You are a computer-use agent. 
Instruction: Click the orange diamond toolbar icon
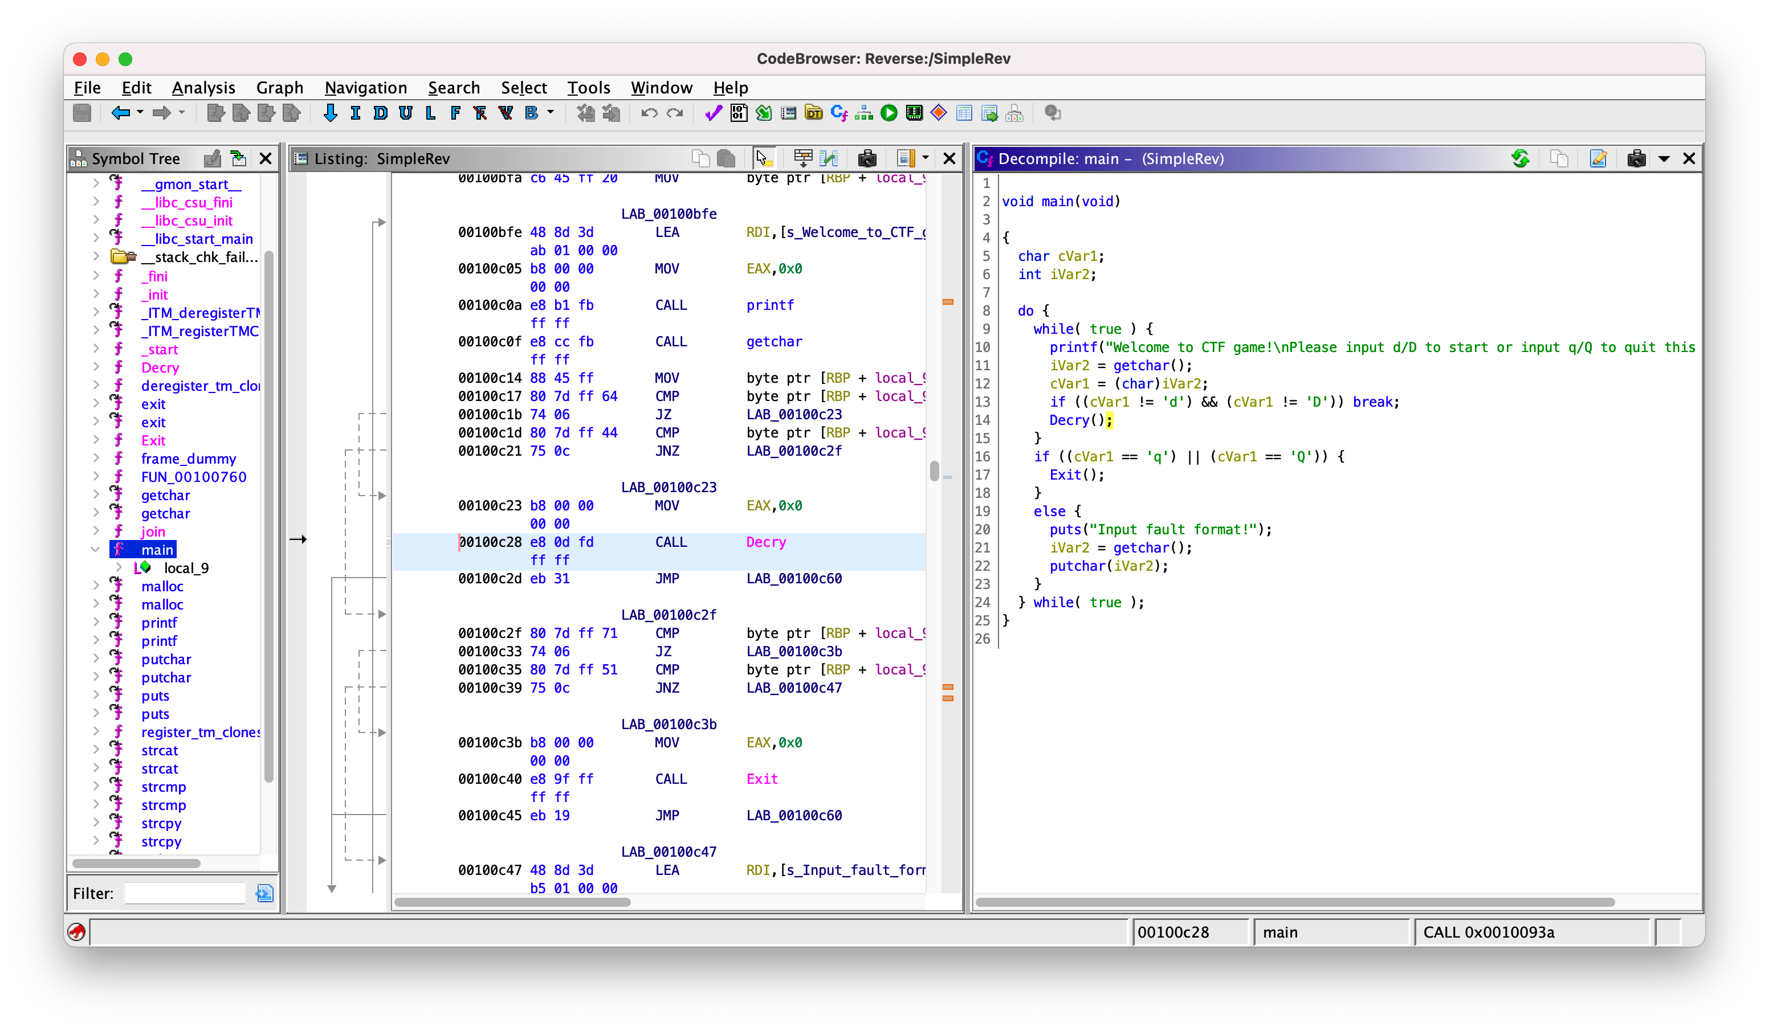(939, 113)
